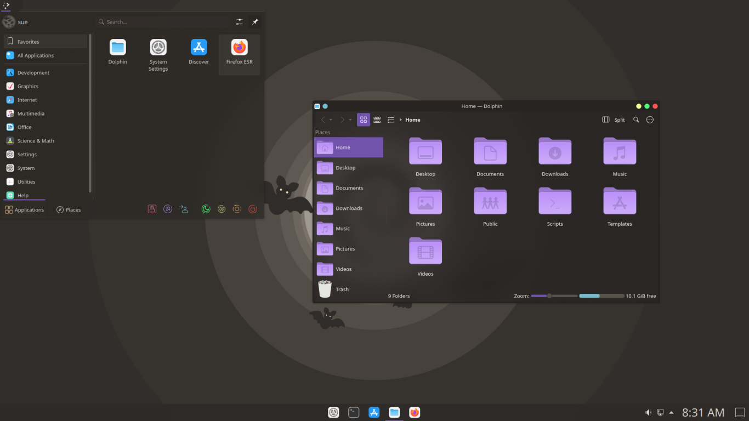Select the Public folder in file view
The height and width of the screenshot is (421, 749).
[x=490, y=207]
